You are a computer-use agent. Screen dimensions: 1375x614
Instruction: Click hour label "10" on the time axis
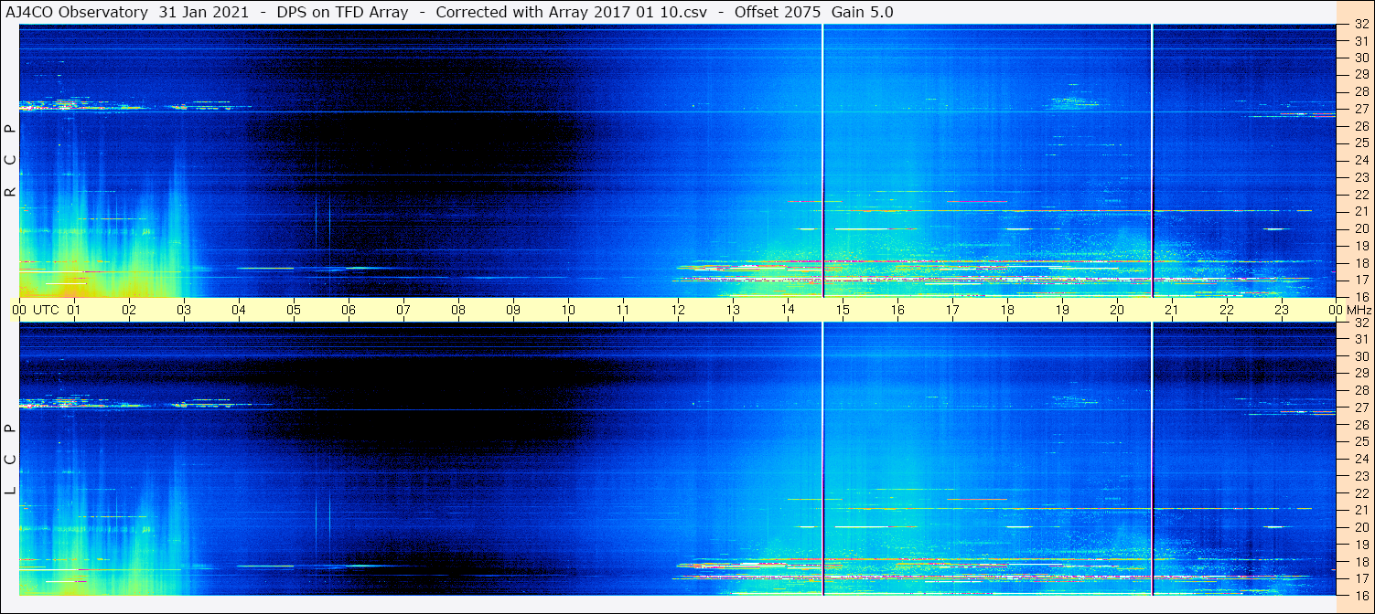[568, 310]
